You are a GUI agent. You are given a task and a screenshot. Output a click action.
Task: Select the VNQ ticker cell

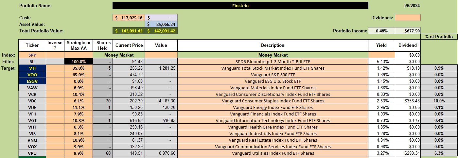(32, 140)
